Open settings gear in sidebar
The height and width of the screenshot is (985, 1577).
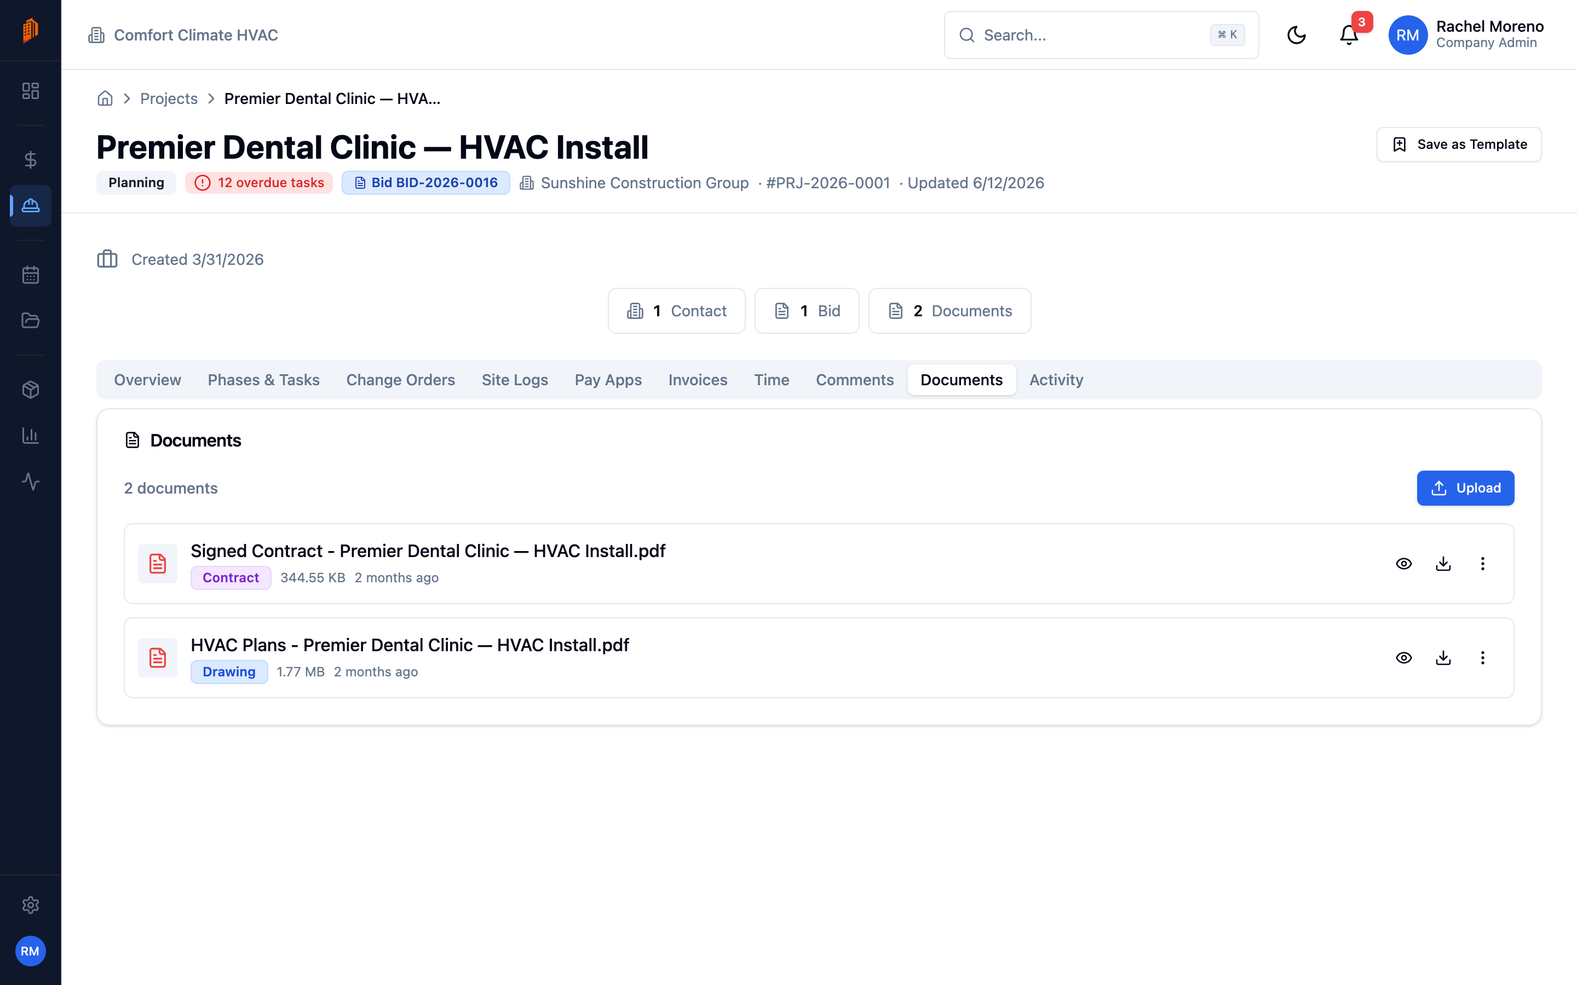point(31,905)
